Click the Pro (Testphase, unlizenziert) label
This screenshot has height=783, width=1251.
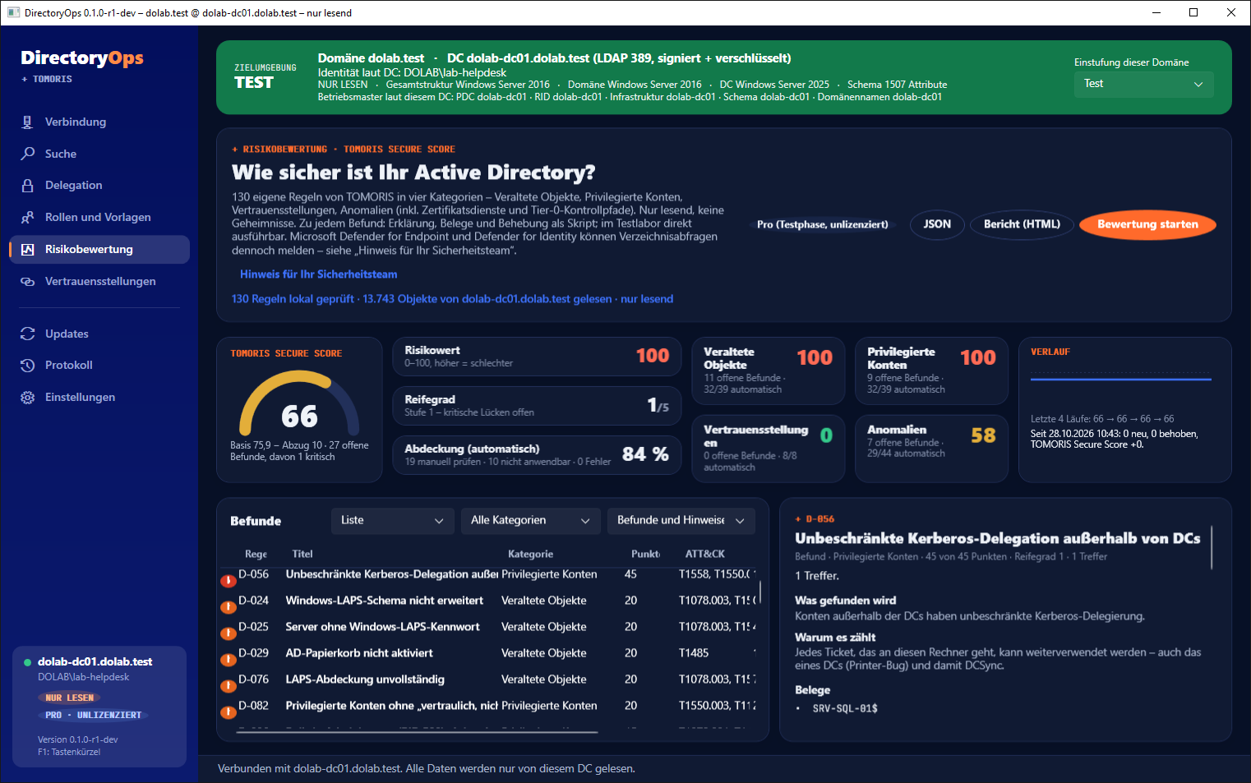[822, 224]
